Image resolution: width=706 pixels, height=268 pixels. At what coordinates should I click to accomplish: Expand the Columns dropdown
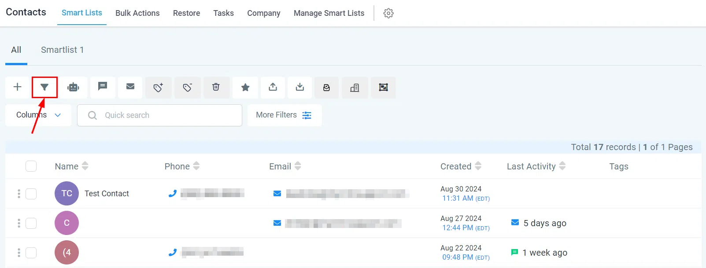click(38, 115)
